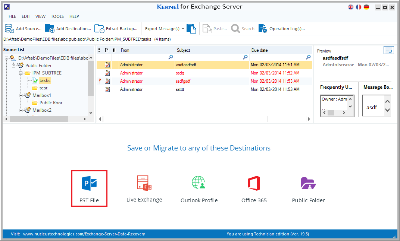Click the importance column header icon
The image size is (400, 241).
click(99, 50)
